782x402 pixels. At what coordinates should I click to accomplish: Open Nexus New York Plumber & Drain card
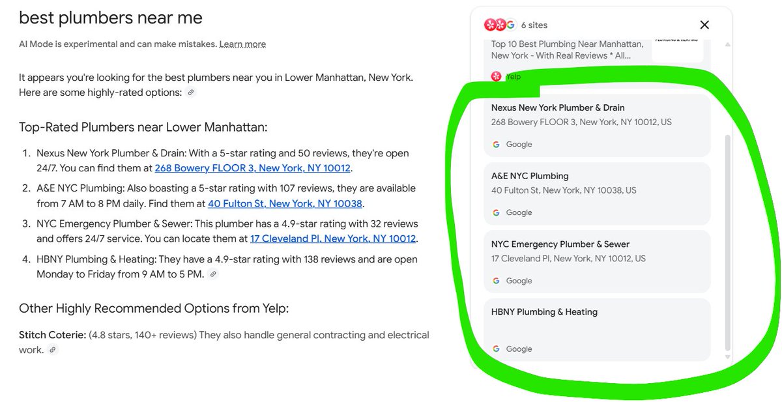597,126
